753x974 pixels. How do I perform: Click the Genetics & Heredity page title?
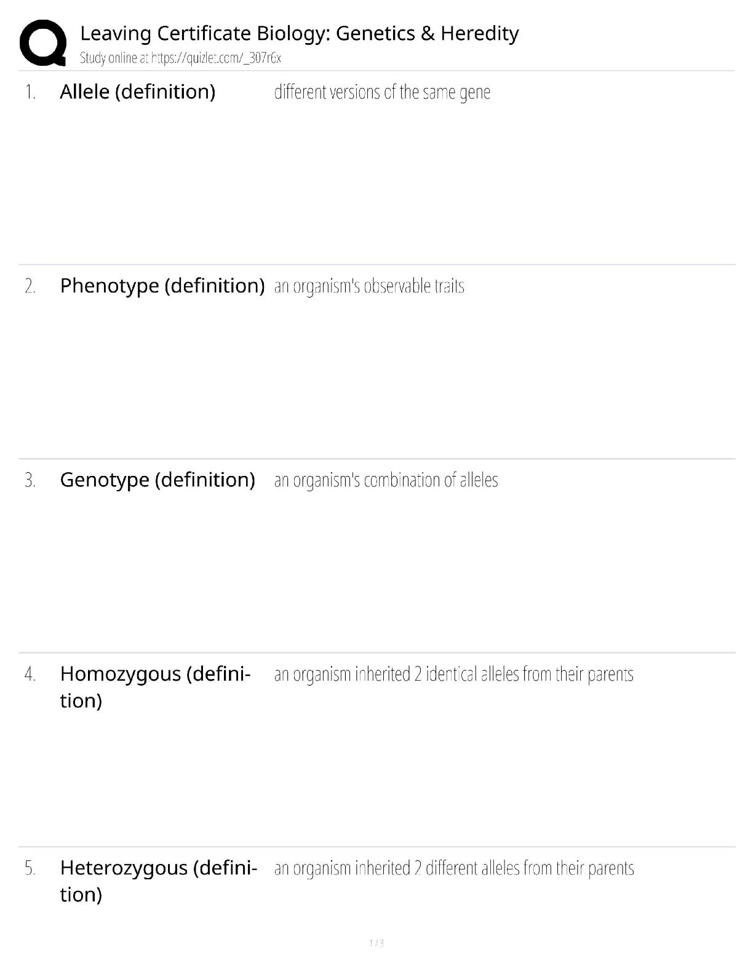click(x=299, y=33)
